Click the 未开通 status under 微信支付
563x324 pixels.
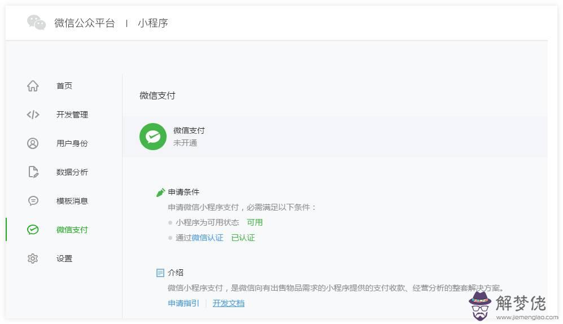[x=185, y=143]
